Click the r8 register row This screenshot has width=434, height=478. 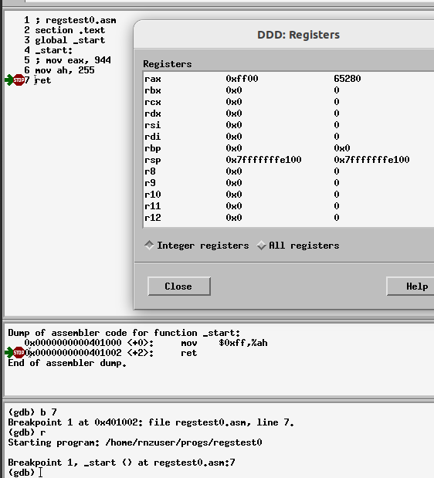click(289, 171)
